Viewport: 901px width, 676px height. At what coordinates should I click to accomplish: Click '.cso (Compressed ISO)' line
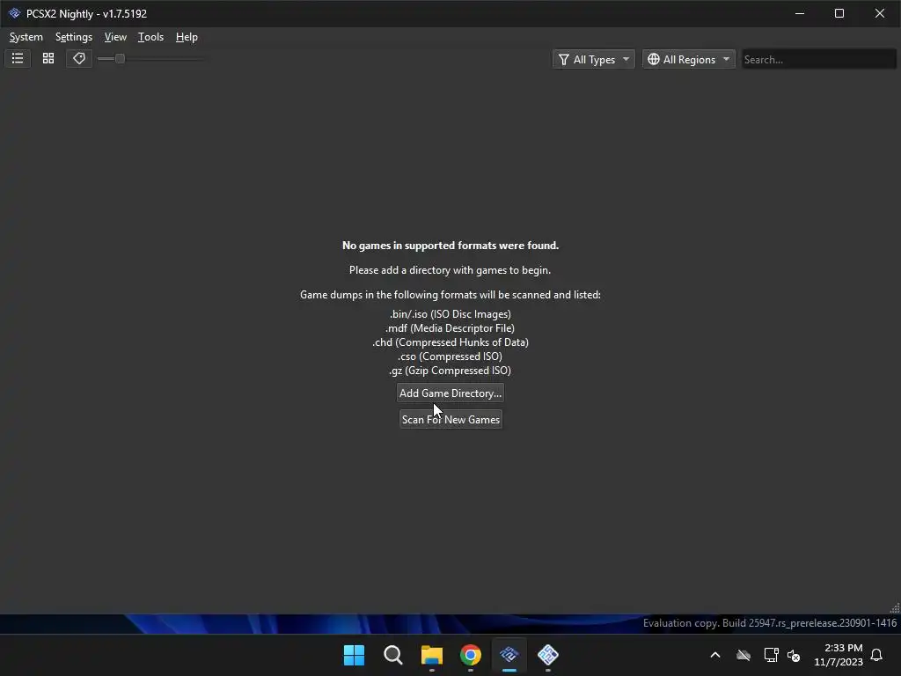click(450, 356)
